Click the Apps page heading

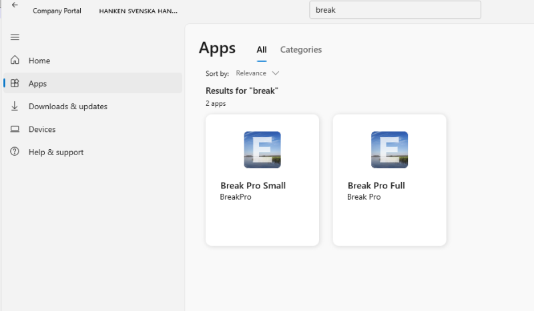(218, 48)
